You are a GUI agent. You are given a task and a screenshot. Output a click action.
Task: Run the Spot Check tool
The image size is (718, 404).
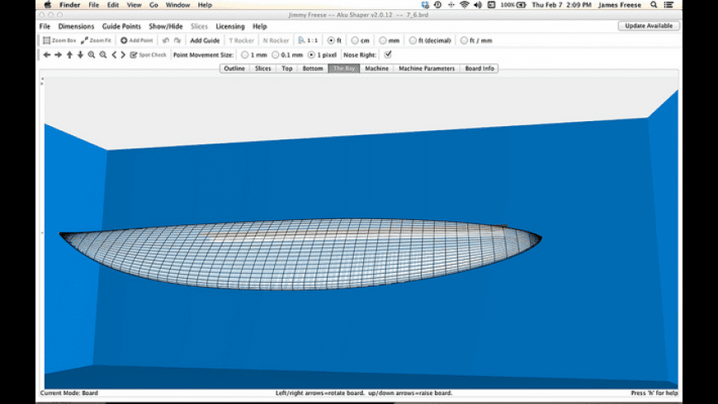click(149, 55)
